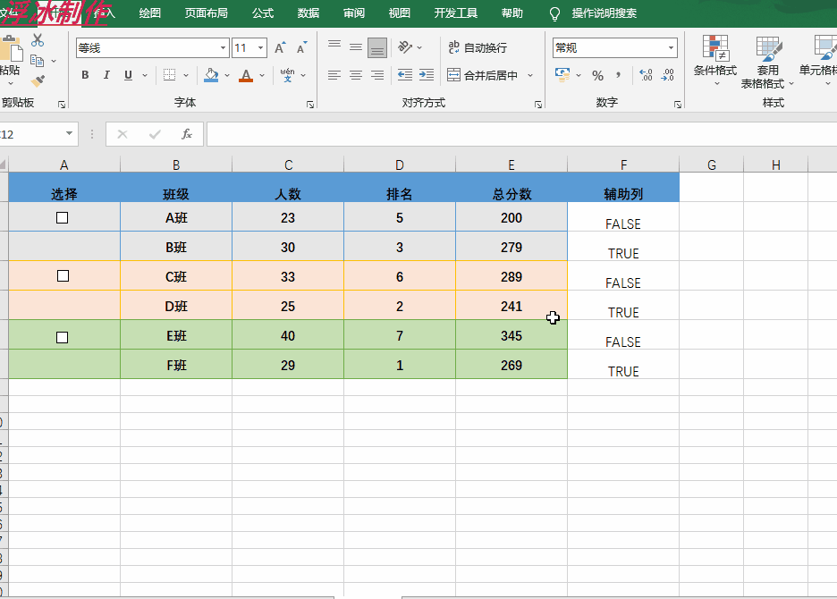Align text left
This screenshot has width=837, height=599.
click(x=334, y=75)
